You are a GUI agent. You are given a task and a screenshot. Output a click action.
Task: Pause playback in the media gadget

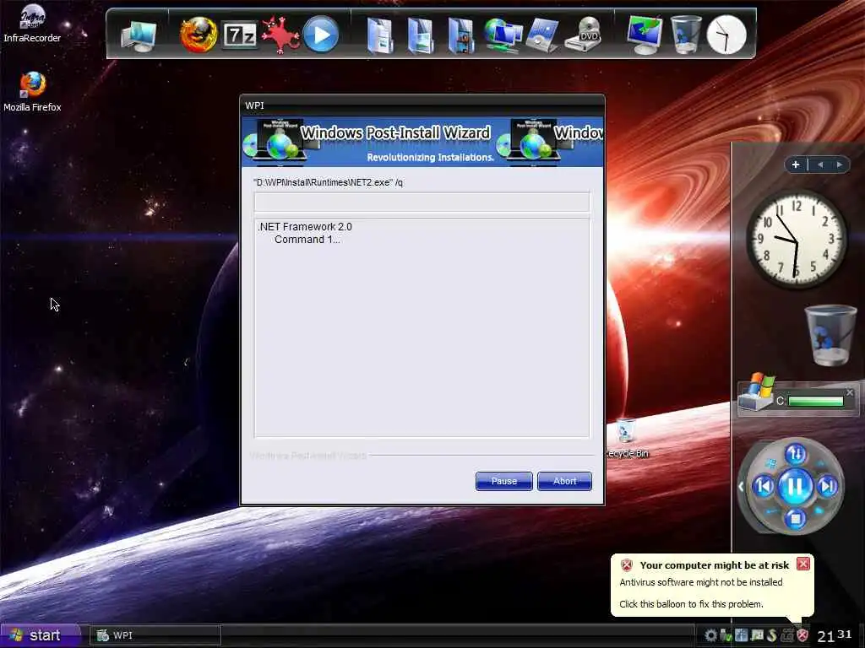tap(795, 486)
